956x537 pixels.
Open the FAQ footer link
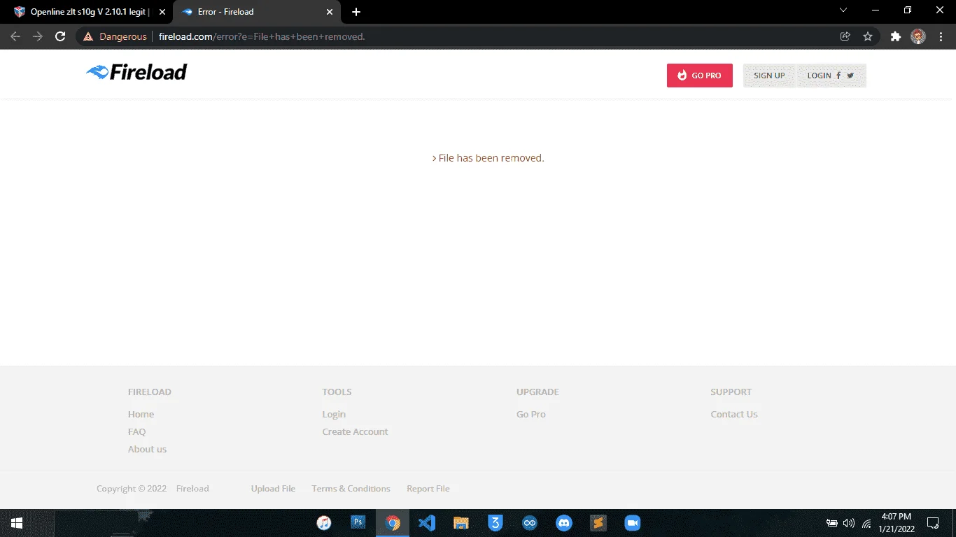[x=136, y=431]
